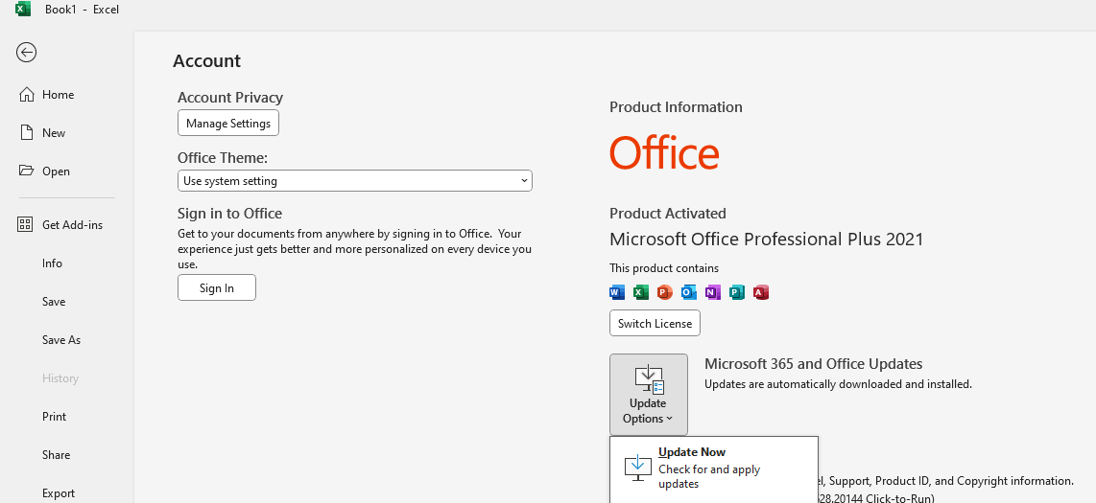1096x503 pixels.
Task: Collapse the Update Options menu button
Action: pos(649,395)
